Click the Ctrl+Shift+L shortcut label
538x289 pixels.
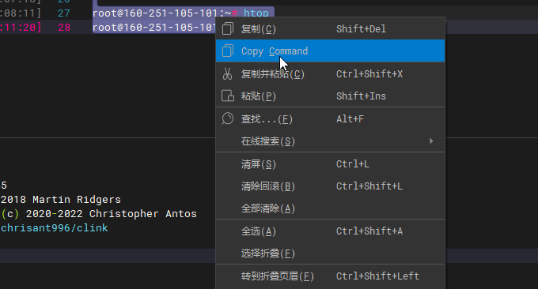[369, 186]
